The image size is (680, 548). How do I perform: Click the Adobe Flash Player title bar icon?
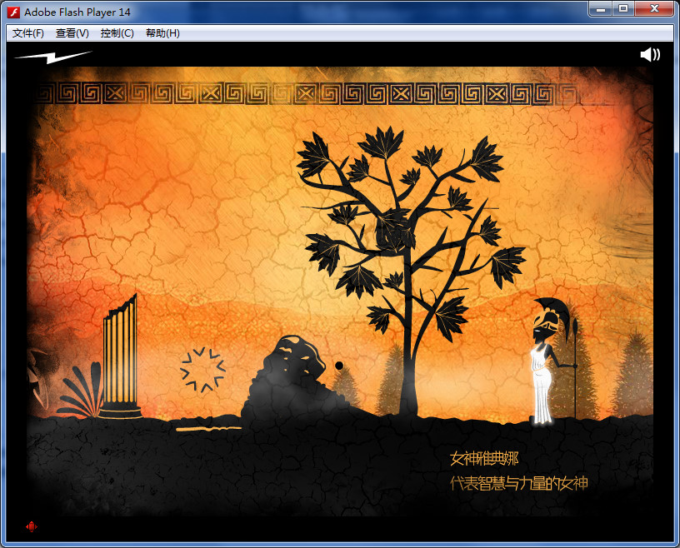coord(14,12)
